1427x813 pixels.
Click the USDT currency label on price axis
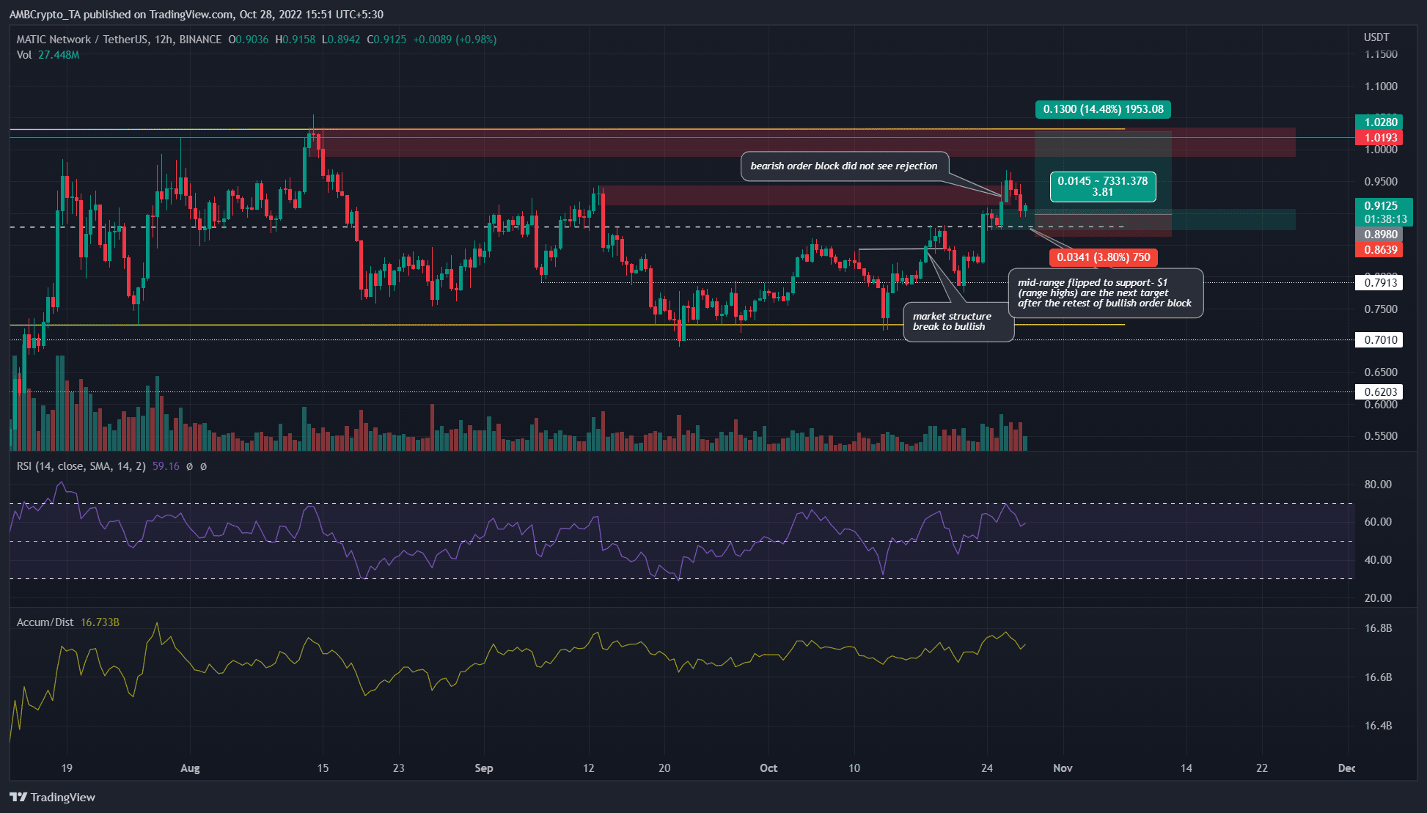1376,37
